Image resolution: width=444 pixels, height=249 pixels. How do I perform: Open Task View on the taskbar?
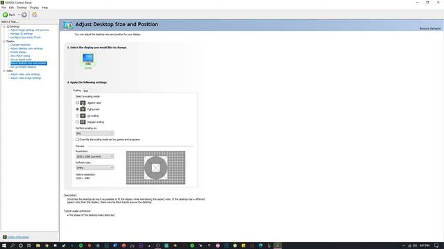tap(29, 246)
